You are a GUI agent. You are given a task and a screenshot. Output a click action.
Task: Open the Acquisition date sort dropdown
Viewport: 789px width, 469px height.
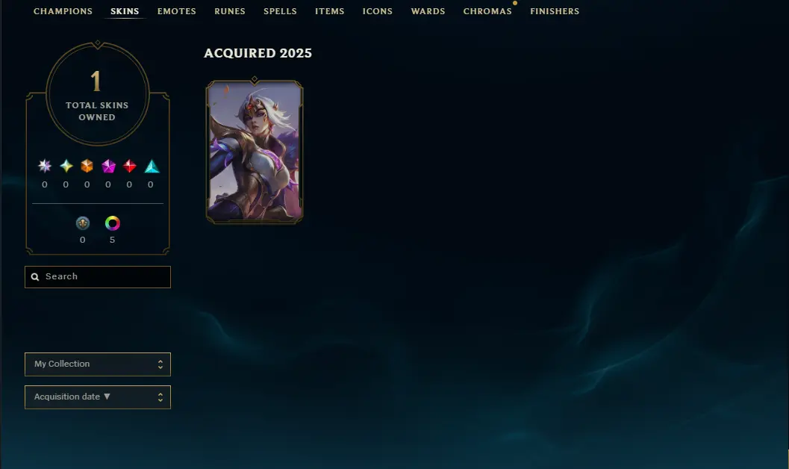click(x=98, y=397)
